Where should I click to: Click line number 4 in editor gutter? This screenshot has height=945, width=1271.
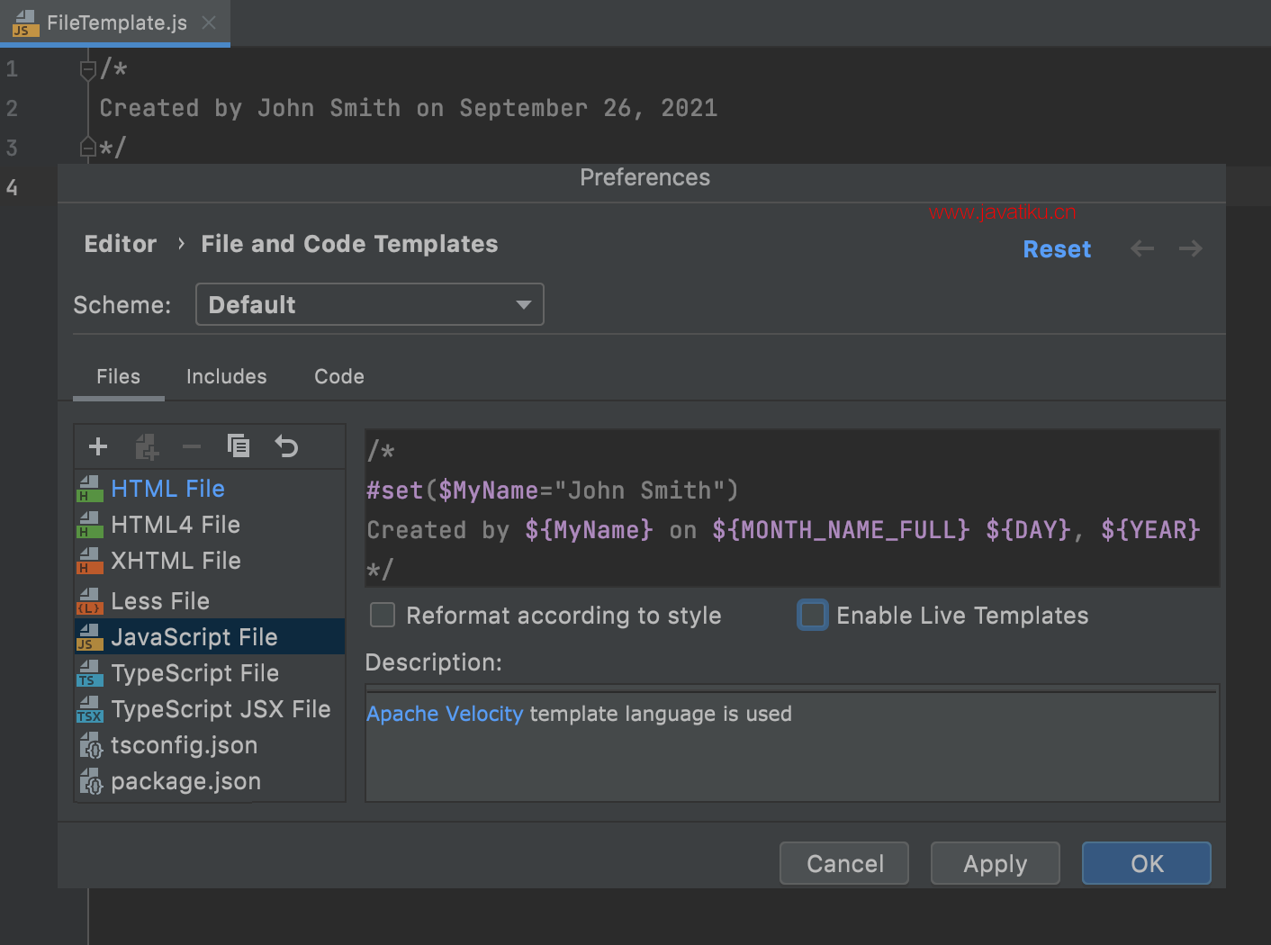(12, 187)
